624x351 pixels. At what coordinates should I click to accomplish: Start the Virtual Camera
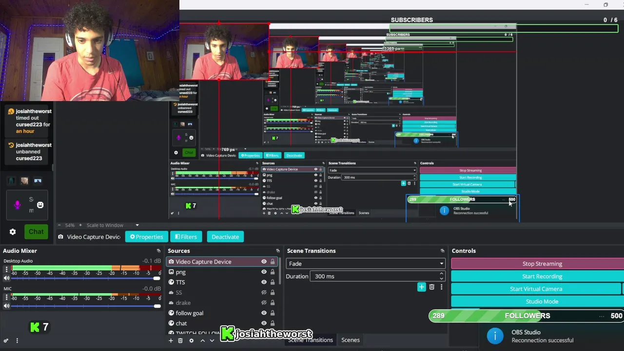point(536,289)
